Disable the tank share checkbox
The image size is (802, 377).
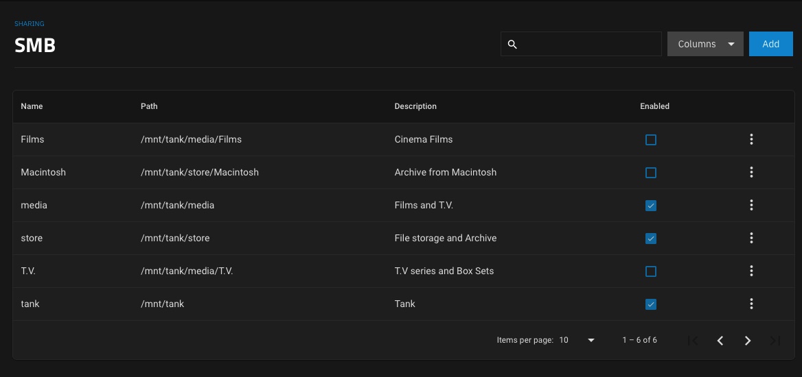[x=651, y=304]
